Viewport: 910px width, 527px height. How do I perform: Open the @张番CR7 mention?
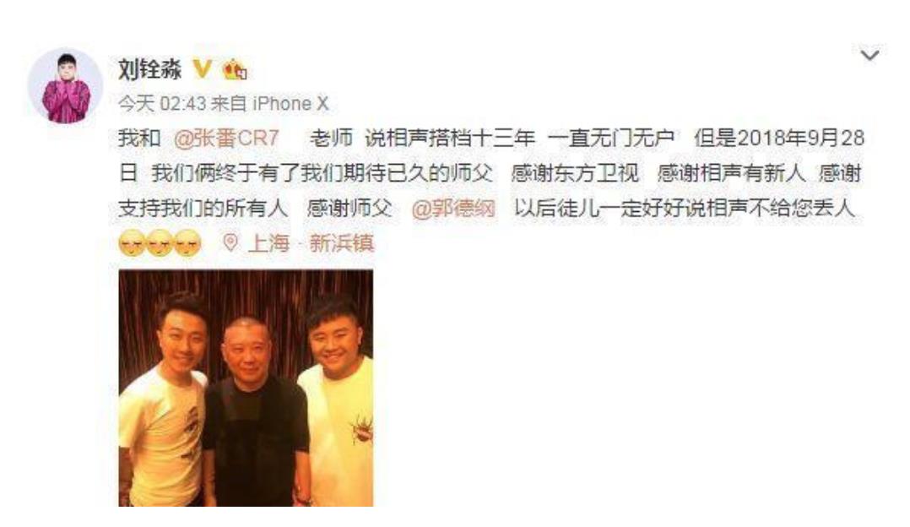(x=226, y=139)
